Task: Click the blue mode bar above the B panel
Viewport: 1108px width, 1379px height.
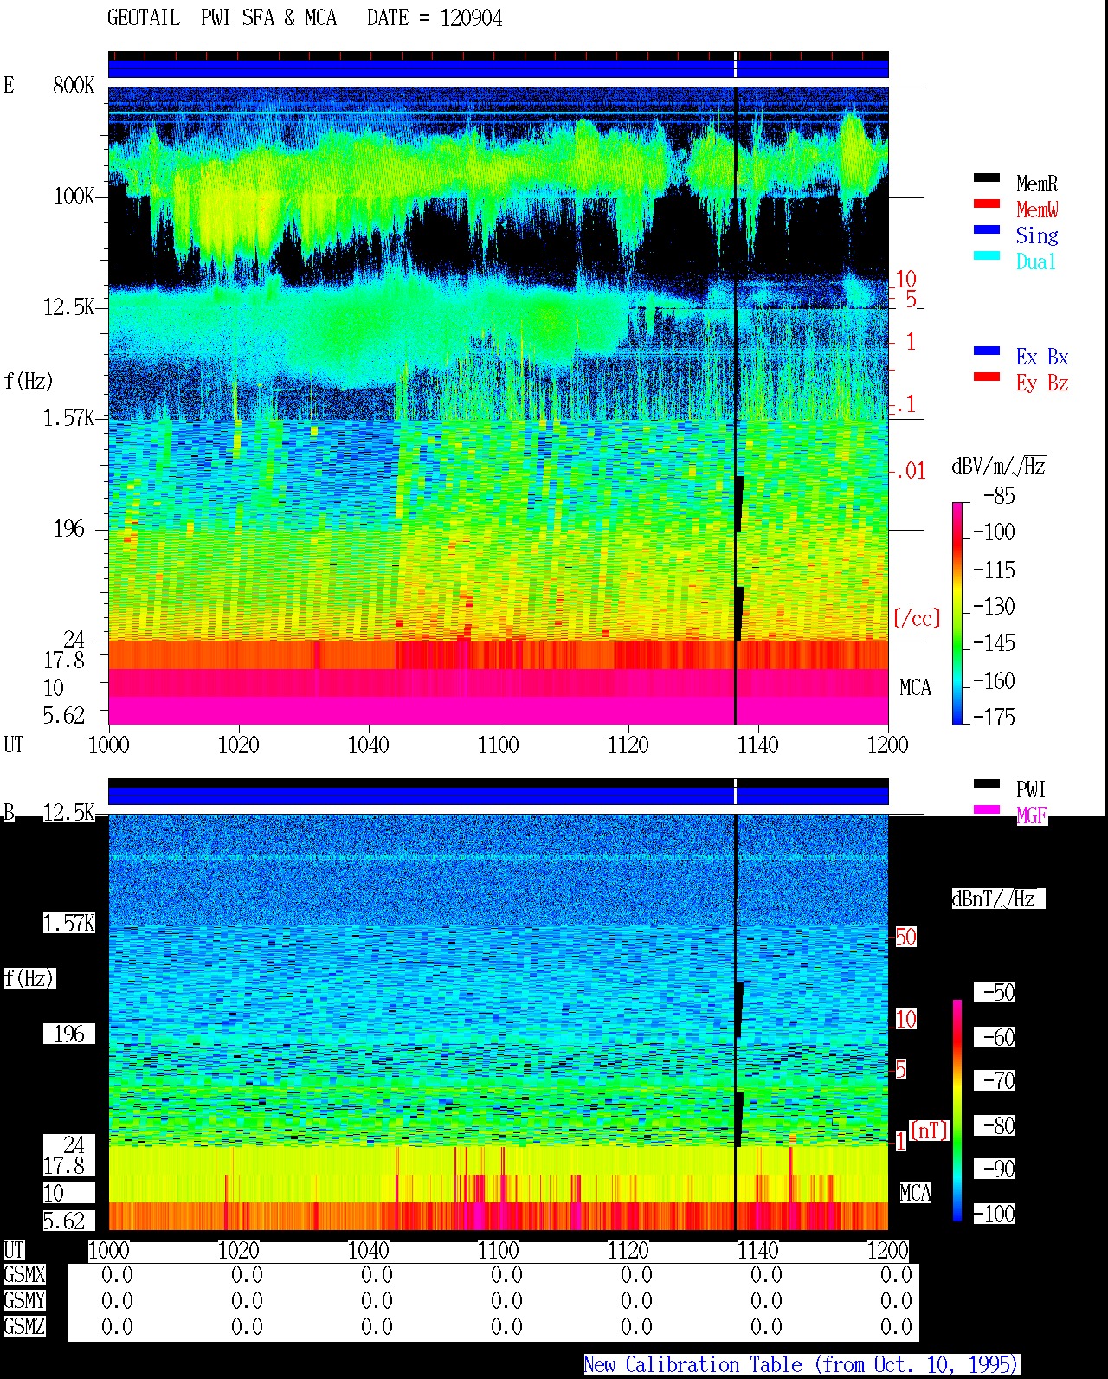Action: (x=498, y=796)
